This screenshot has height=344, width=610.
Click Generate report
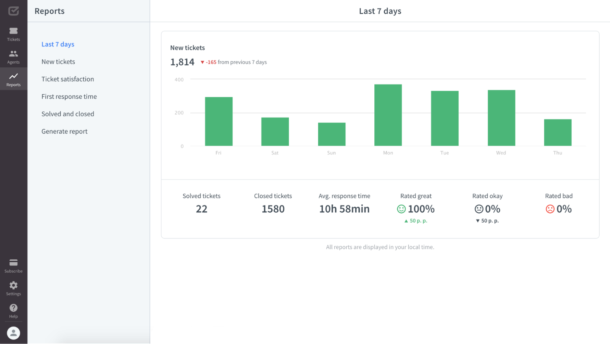(x=64, y=131)
